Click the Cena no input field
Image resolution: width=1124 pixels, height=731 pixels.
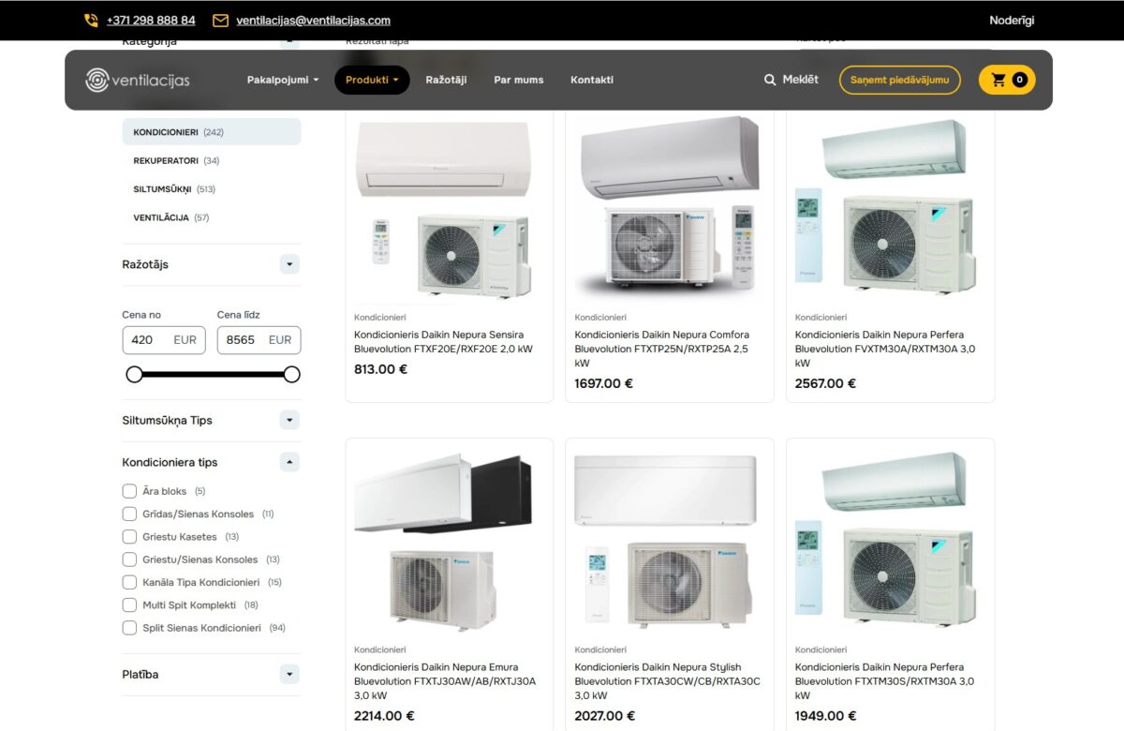pos(164,340)
